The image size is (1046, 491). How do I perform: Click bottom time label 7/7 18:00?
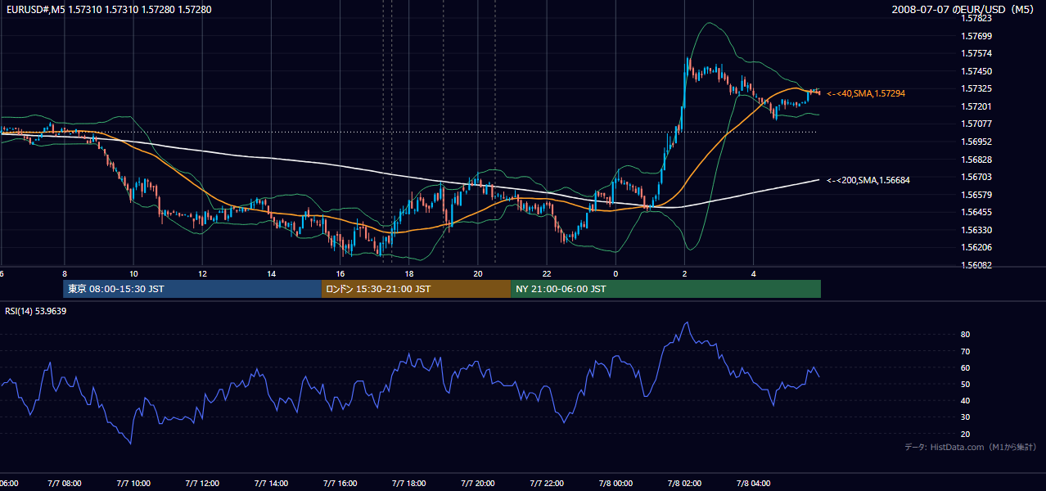coord(408,484)
